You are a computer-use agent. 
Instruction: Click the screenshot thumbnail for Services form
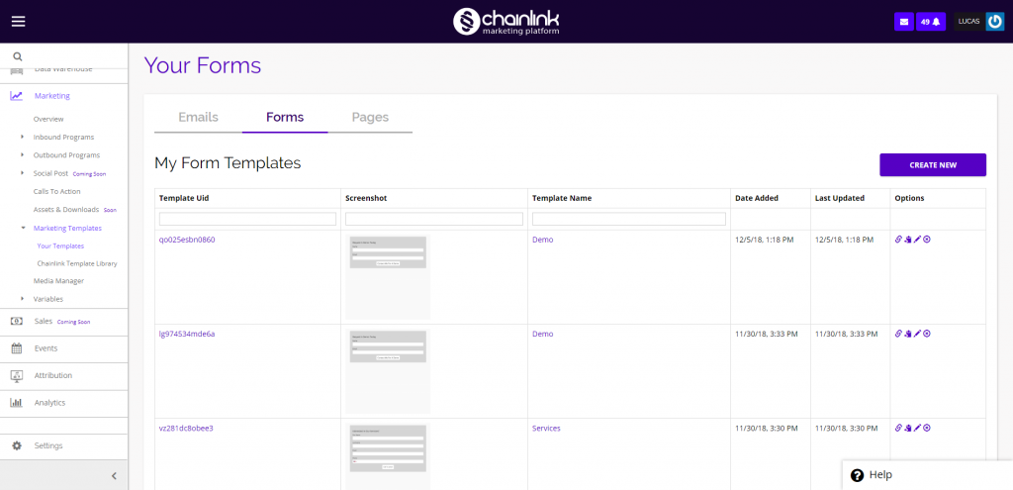[388, 456]
